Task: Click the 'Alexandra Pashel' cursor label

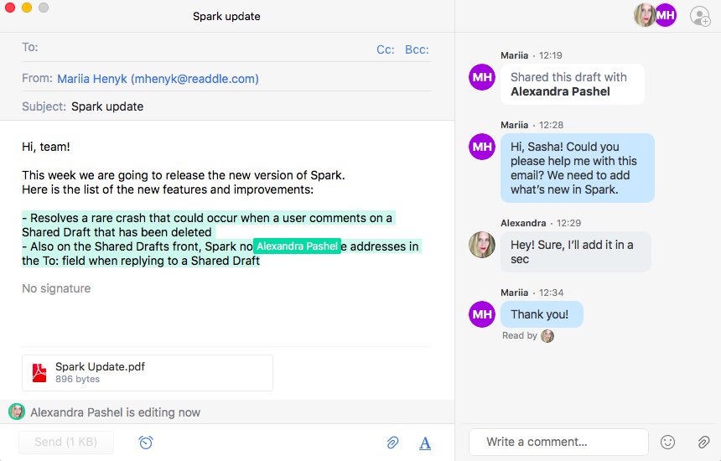Action: (x=297, y=246)
